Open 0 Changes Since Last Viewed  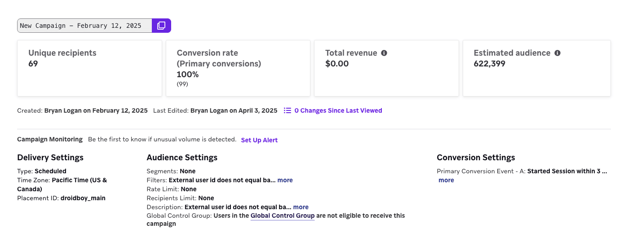click(x=338, y=110)
